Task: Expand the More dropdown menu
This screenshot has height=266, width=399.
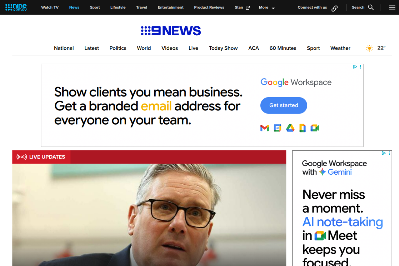Action: 267,7
